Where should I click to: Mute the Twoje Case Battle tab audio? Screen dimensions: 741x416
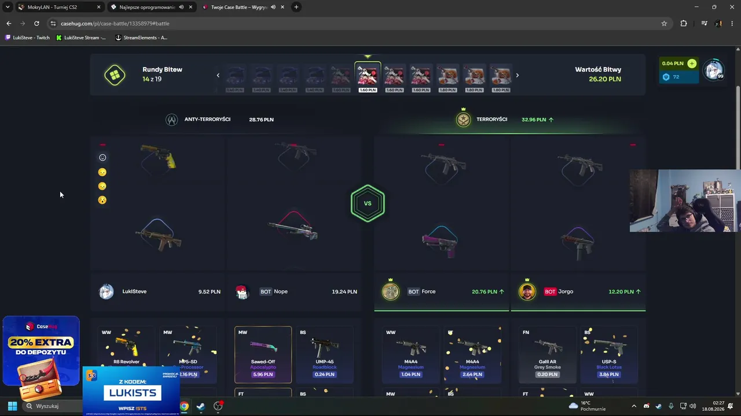click(x=273, y=8)
